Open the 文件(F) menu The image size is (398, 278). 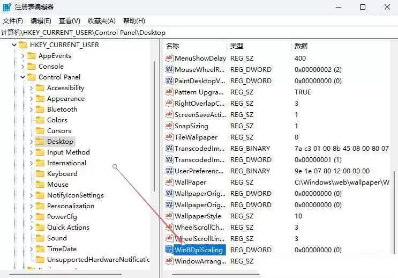pos(13,21)
